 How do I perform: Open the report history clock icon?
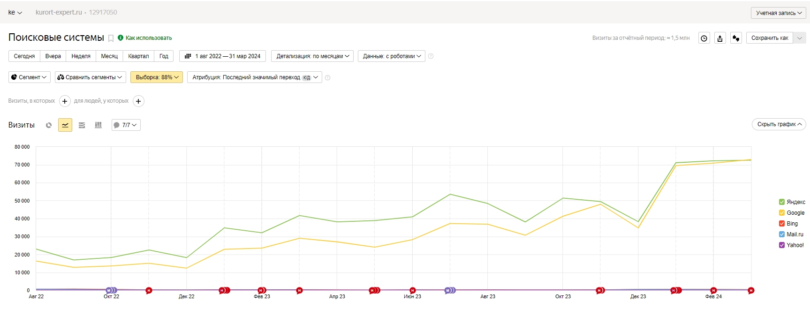pyautogui.click(x=704, y=38)
